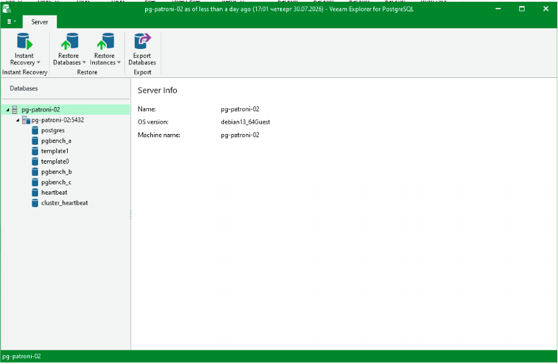Click the Veeam Explorer title bar app icon
Screen dimensions: 558x364
[x=6, y=8]
